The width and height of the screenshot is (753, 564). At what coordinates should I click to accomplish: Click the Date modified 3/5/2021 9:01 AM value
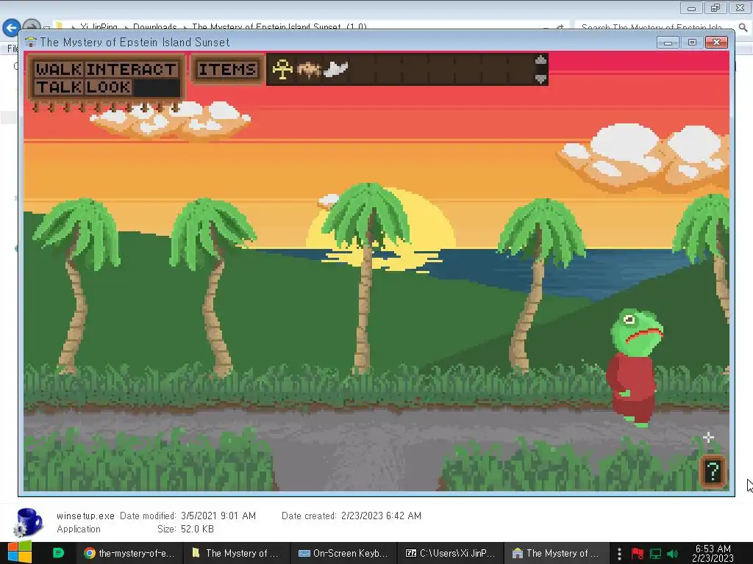218,516
